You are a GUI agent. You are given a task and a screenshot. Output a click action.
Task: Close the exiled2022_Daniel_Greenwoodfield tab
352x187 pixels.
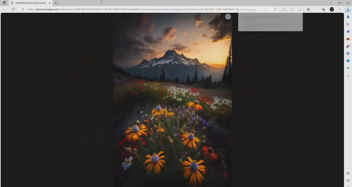click(x=50, y=3)
